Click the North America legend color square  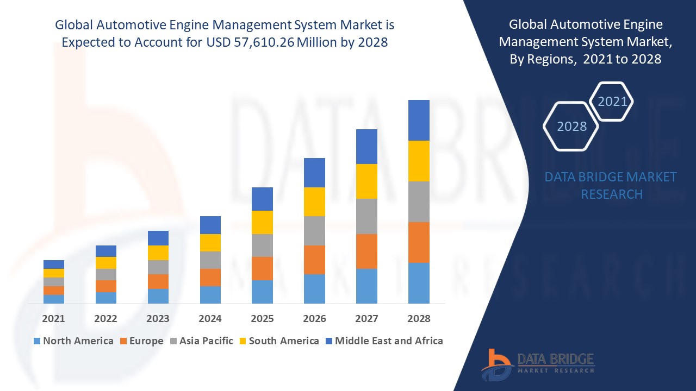click(x=37, y=341)
